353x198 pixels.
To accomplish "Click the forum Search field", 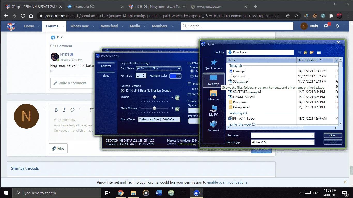I will coord(237,26).
